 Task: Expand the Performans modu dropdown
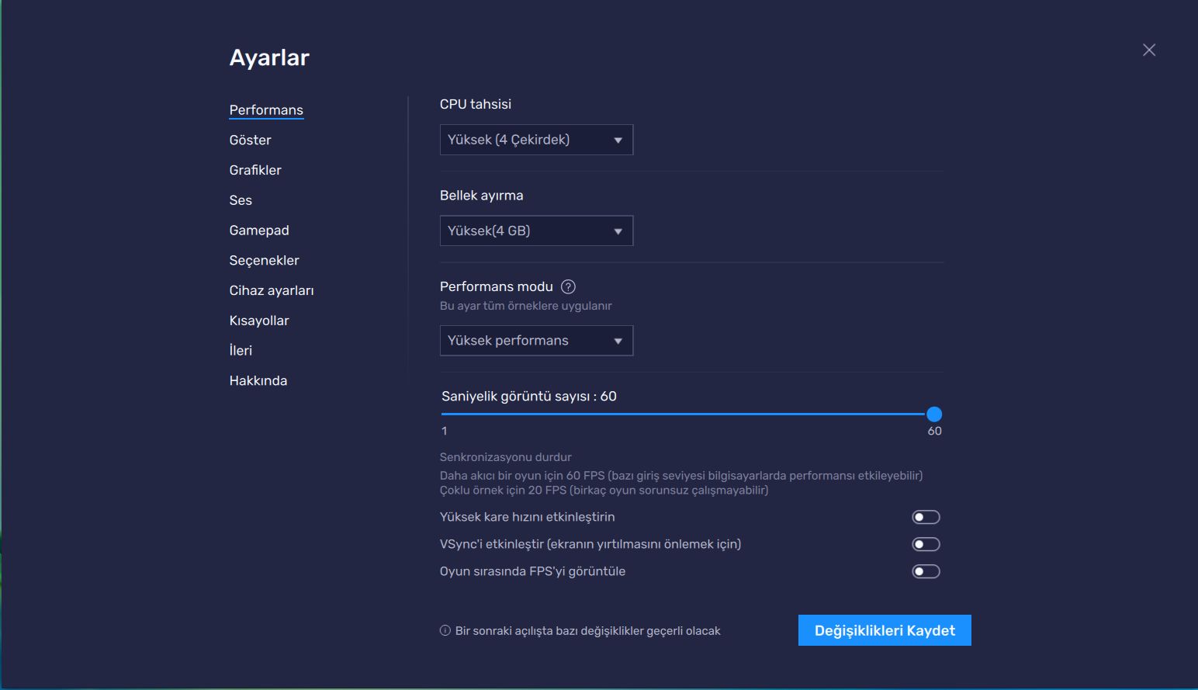coord(536,341)
